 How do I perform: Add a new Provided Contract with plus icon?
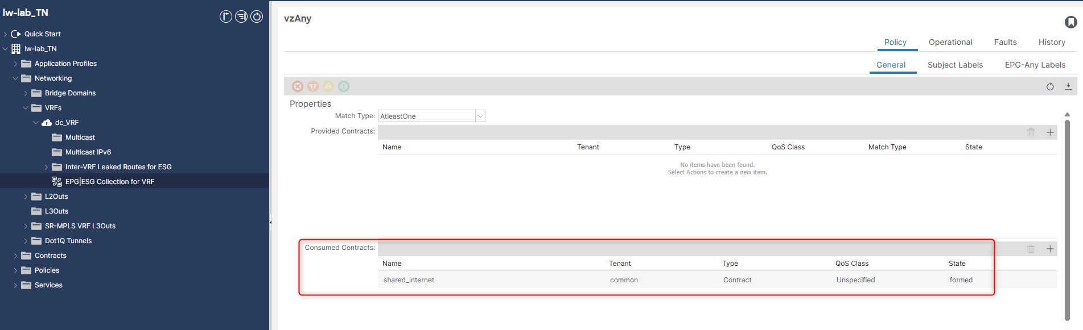1050,132
